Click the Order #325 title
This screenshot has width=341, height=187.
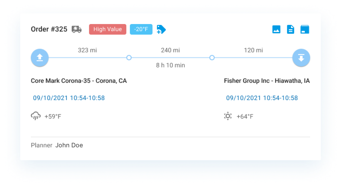(x=49, y=29)
